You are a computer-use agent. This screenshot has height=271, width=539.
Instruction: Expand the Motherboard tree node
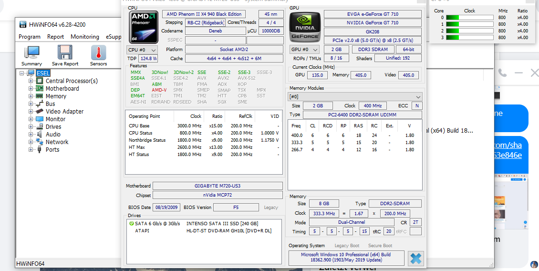tap(31, 88)
